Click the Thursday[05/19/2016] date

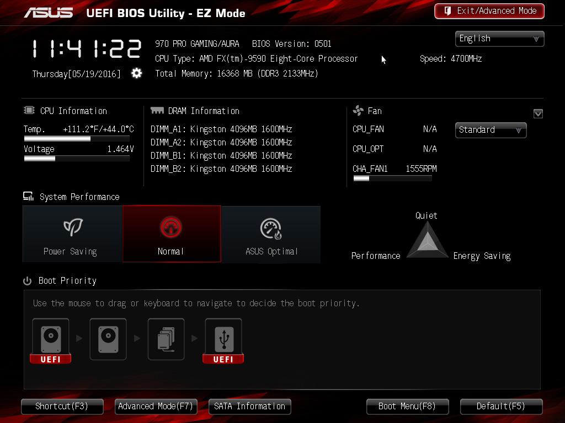[x=76, y=74]
